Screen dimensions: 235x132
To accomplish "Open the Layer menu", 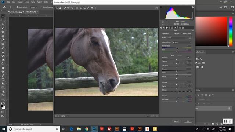I will pos(27,2).
